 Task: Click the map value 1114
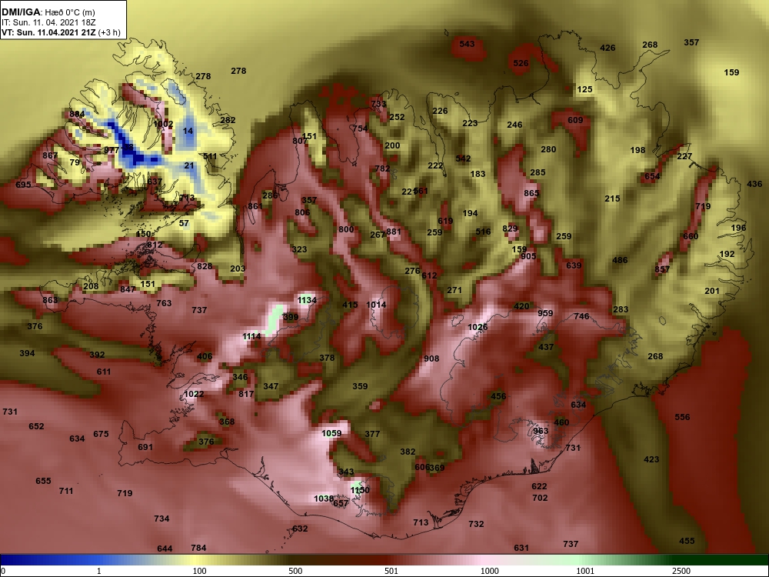251,337
